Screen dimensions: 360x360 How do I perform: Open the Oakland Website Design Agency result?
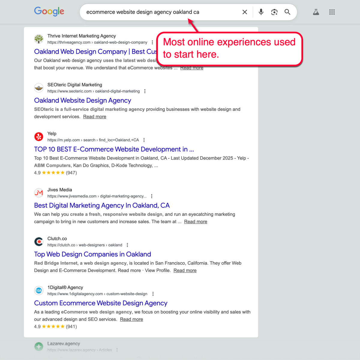(82, 100)
